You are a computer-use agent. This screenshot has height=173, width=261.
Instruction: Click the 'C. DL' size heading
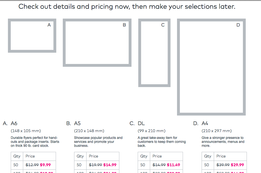click(137, 123)
